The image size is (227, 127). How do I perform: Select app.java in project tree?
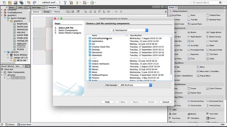click(21, 32)
